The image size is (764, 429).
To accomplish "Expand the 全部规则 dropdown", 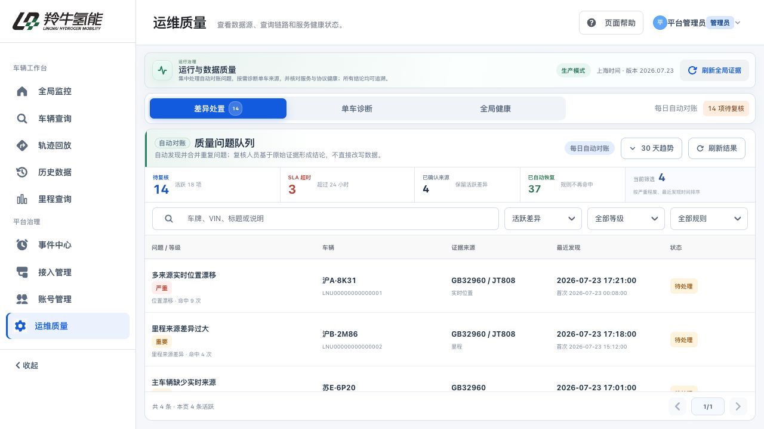I will (709, 219).
